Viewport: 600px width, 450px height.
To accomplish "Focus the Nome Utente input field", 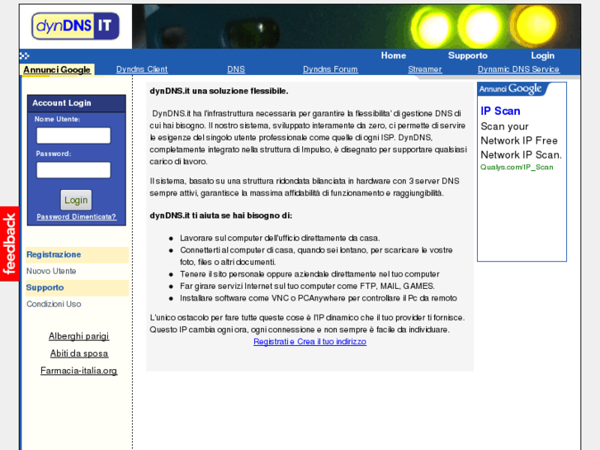I will 73,135.
